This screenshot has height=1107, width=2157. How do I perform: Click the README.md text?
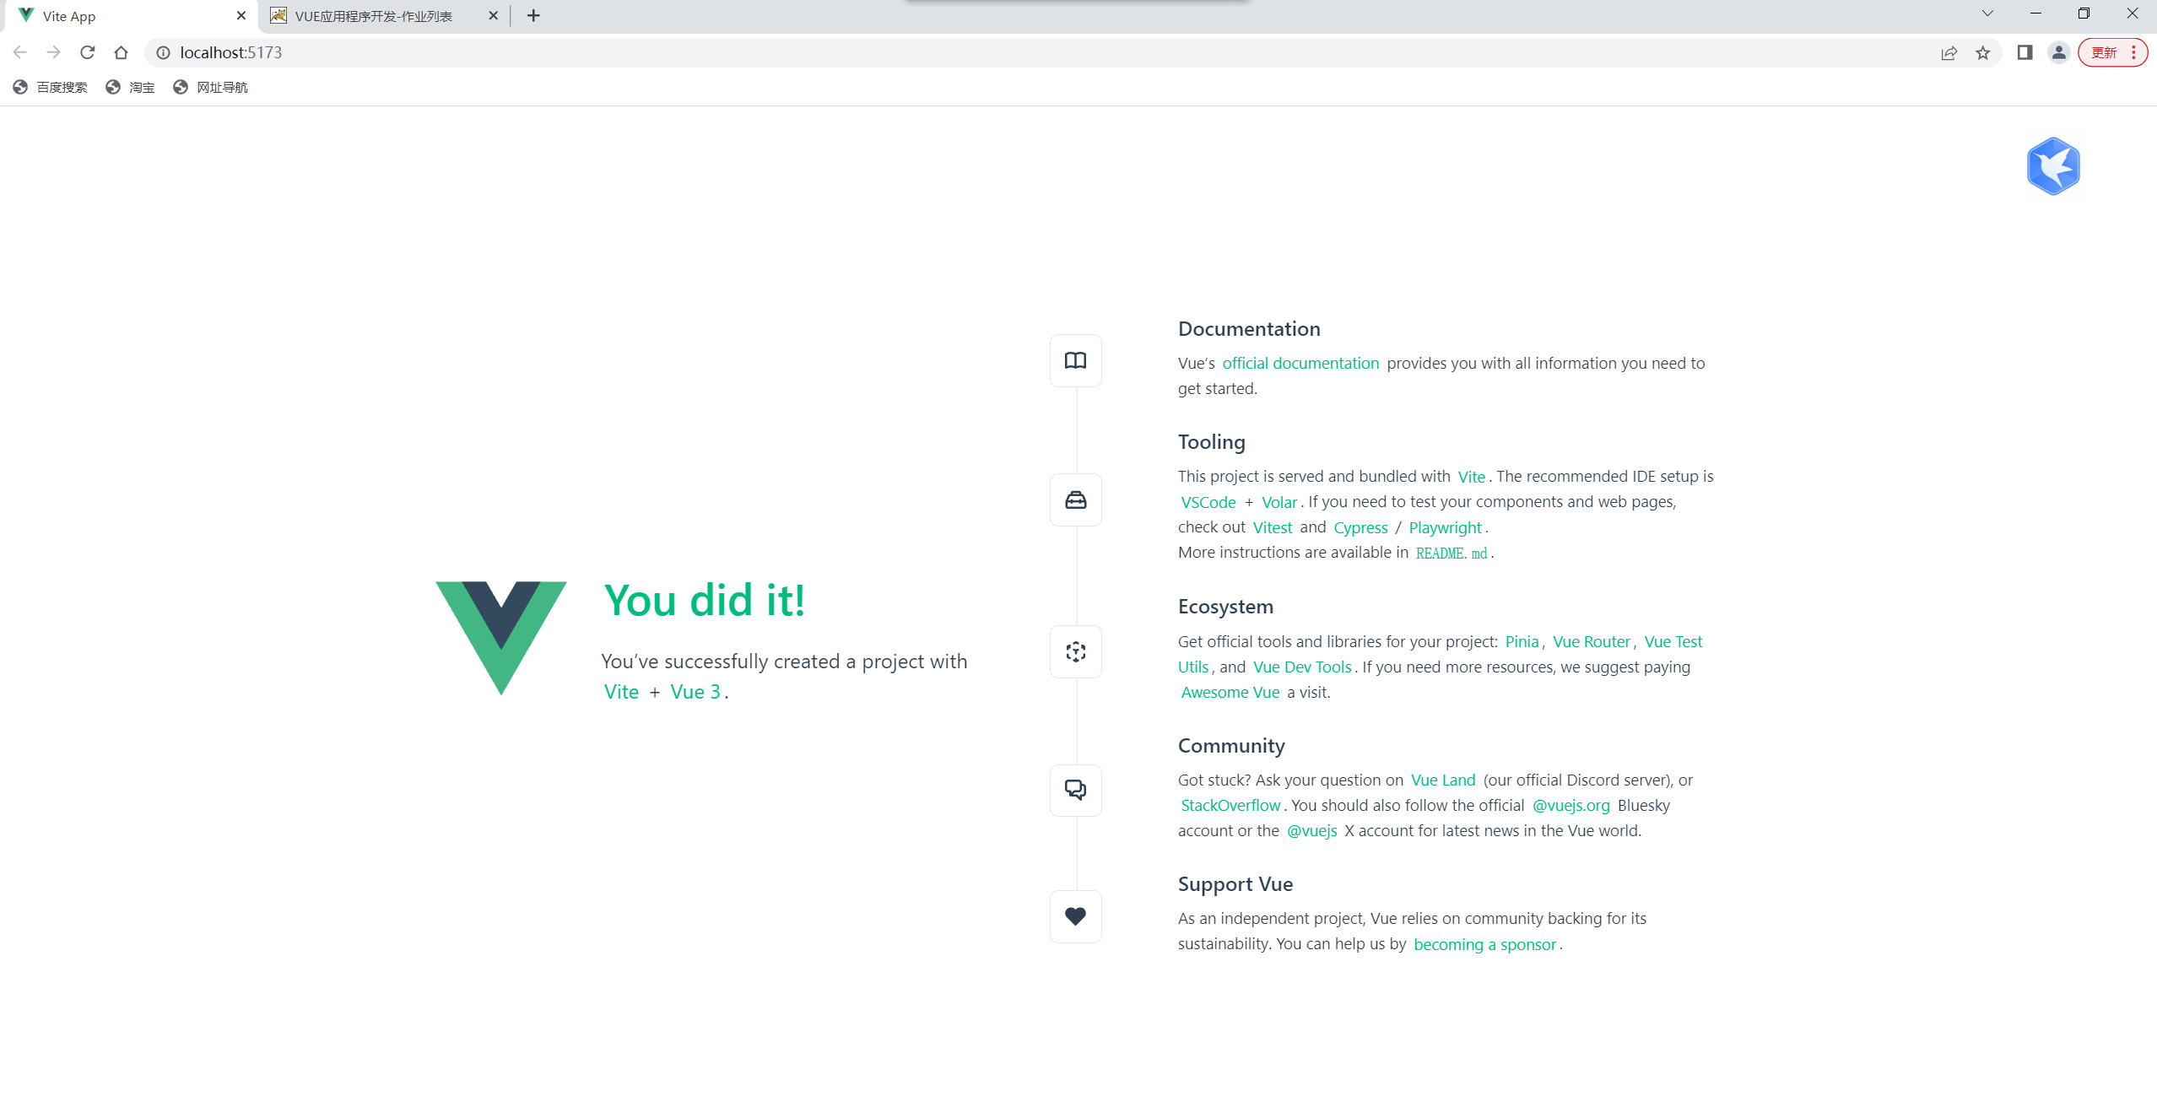point(1452,553)
